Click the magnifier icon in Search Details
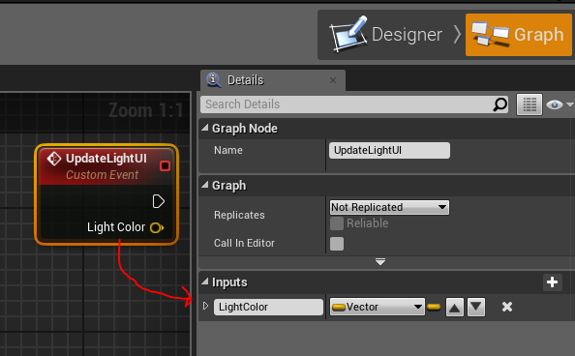575x356 pixels. 499,104
